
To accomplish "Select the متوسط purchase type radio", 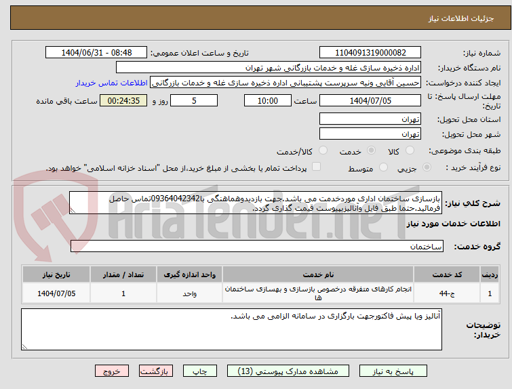I will pos(383,167).
